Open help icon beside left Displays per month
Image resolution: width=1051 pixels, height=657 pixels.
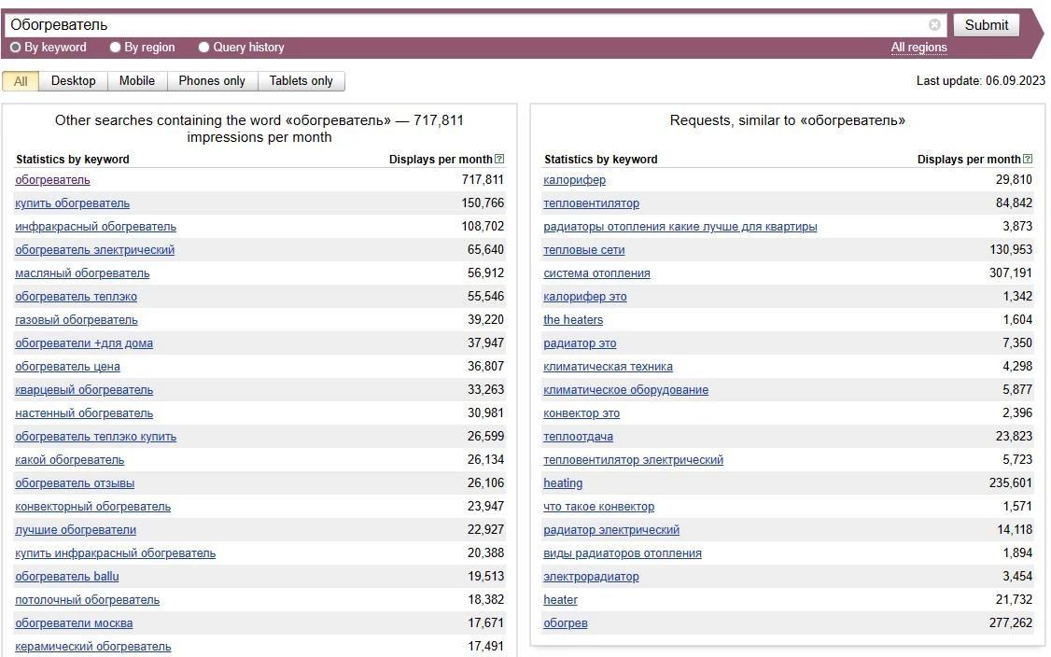coord(499,159)
